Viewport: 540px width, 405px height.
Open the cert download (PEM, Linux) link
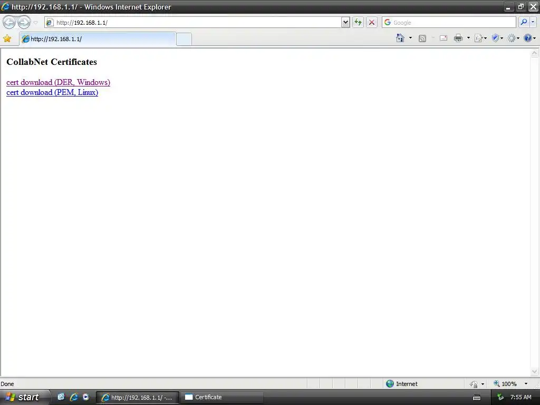[52, 92]
